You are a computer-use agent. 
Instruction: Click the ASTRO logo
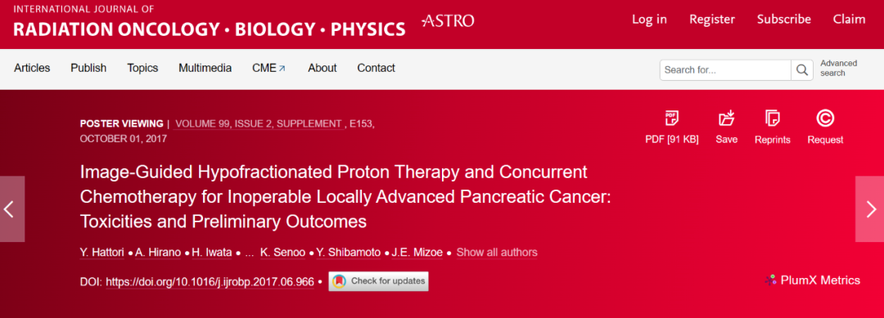[448, 20]
